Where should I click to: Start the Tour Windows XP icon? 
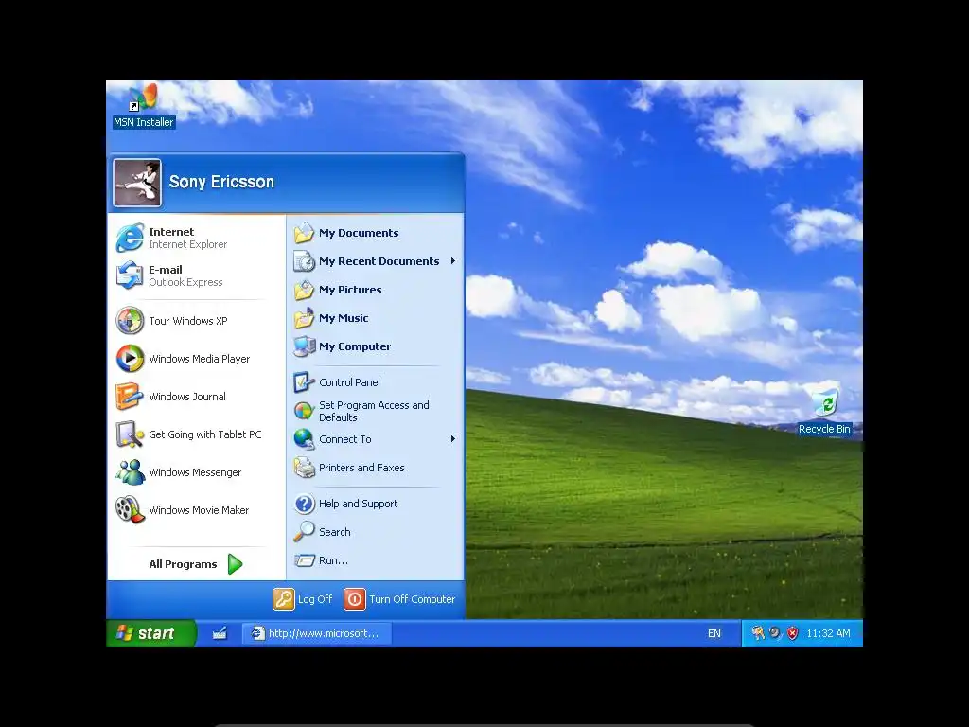[x=130, y=321]
